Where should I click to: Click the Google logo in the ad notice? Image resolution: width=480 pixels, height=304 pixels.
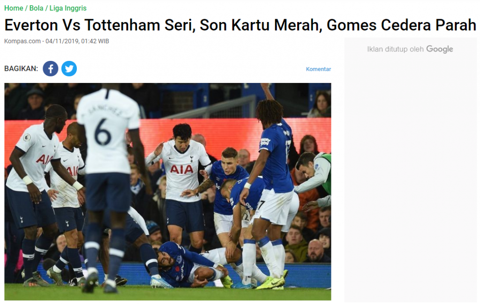click(x=440, y=49)
